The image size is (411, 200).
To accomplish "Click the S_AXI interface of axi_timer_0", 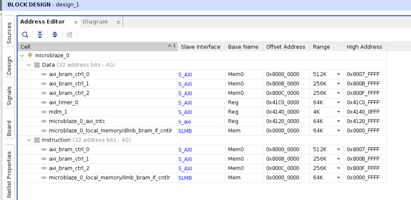I will point(185,103).
